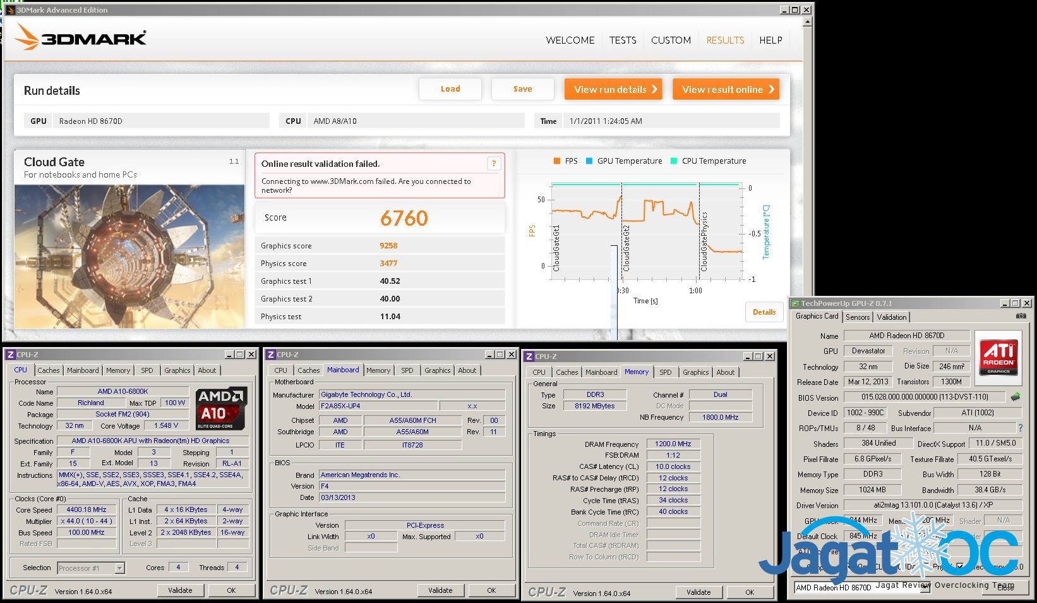Click the question mark in validation failed box
This screenshot has height=603, width=1037.
494,164
